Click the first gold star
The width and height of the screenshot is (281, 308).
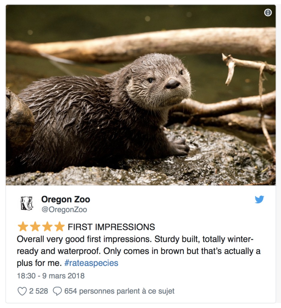tap(23, 226)
